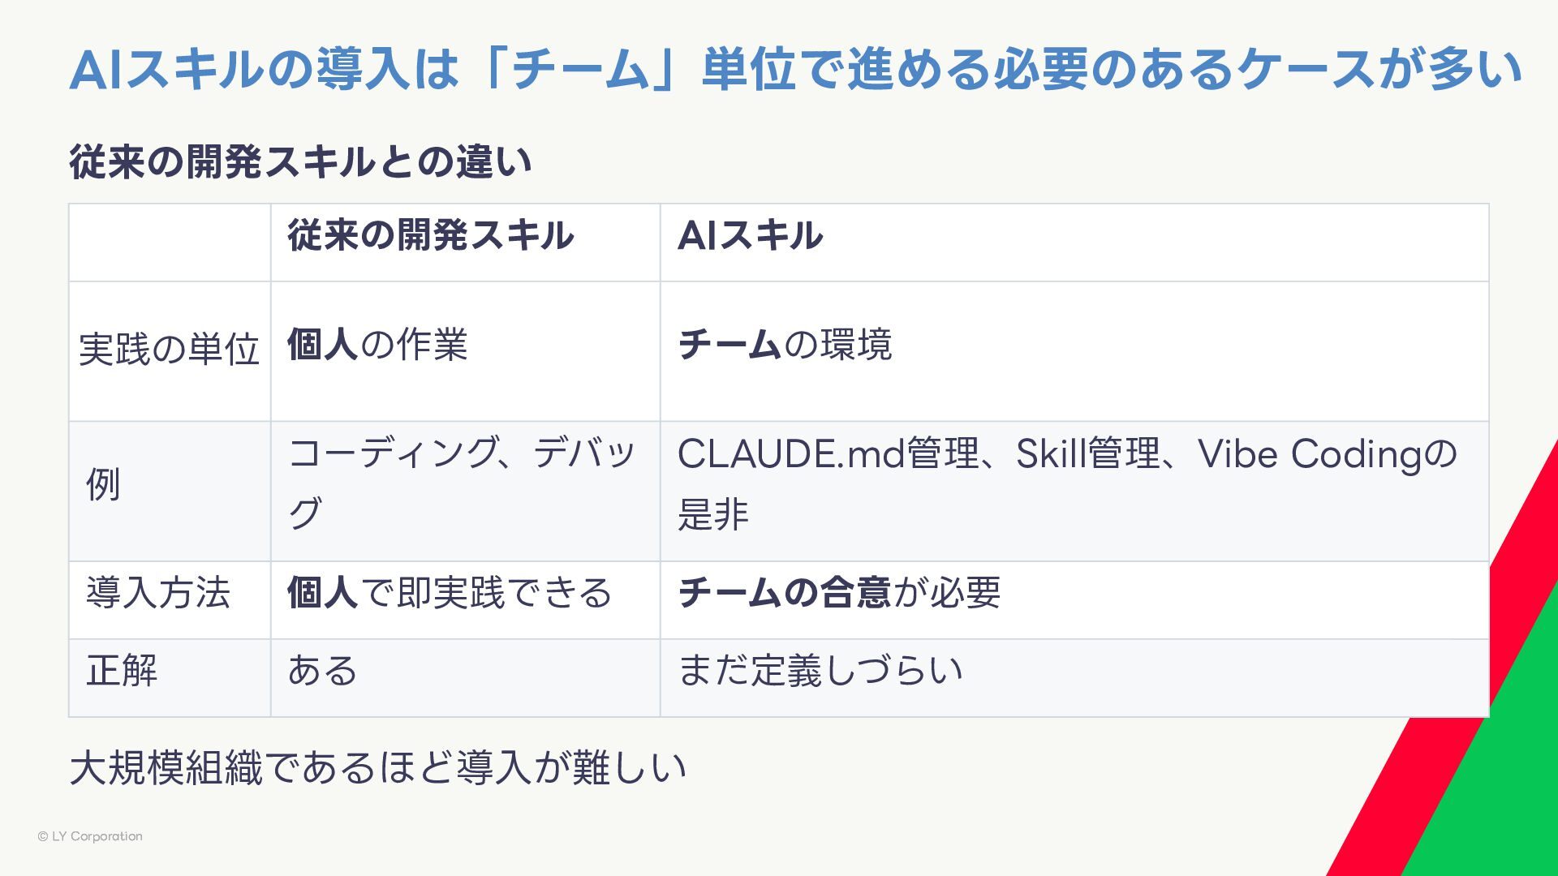Click the slide title about AIスキルの導入
Image resolution: width=1558 pixels, height=876 pixels.
coord(795,69)
